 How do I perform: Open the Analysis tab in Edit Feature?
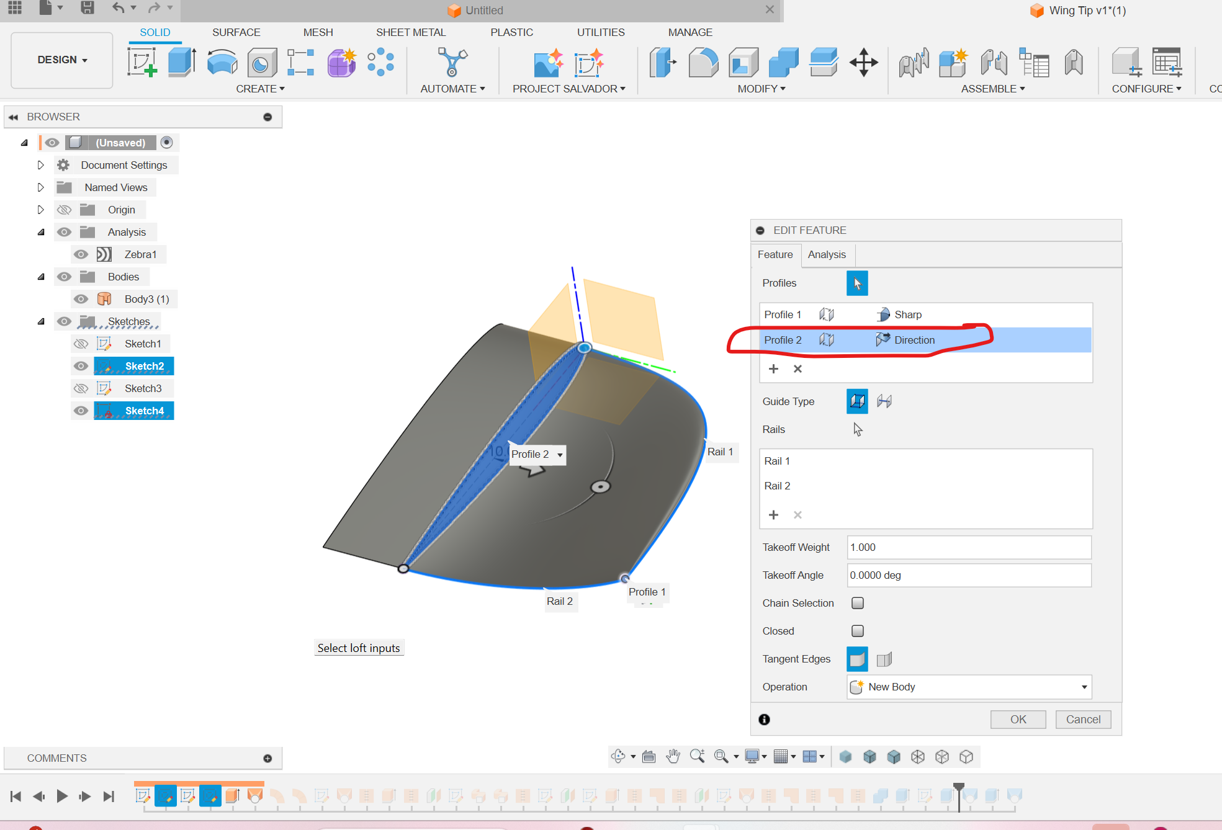827,254
